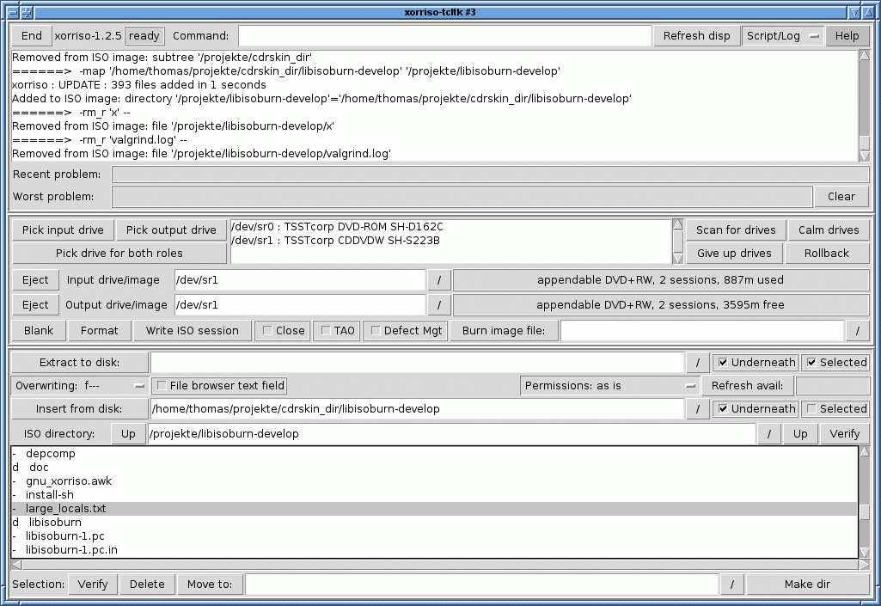The image size is (881, 606).
Task: Open the Overwriting f--- dropdown
Action: 80,386
